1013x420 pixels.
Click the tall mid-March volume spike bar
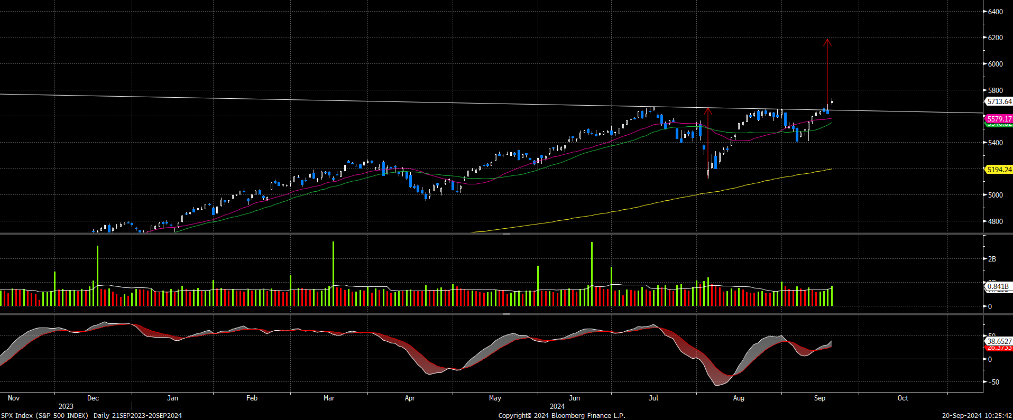333,274
